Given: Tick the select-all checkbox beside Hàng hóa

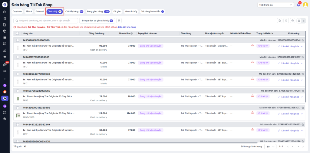Looking at the screenshot, I should point(18,33).
